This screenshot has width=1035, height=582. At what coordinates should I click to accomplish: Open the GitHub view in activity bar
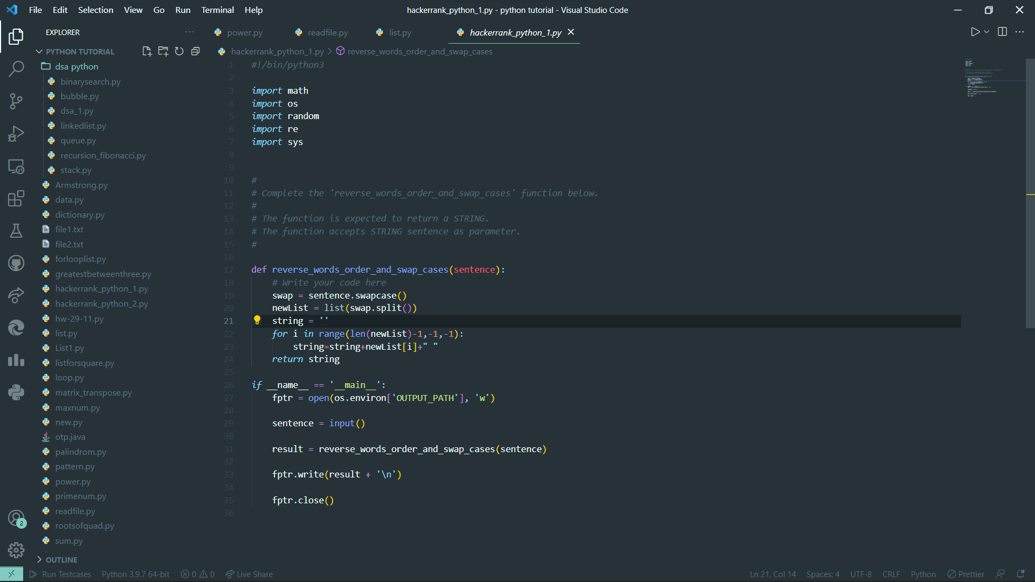(16, 263)
